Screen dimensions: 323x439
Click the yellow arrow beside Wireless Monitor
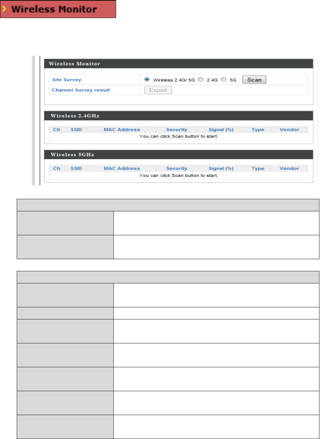tap(4, 9)
